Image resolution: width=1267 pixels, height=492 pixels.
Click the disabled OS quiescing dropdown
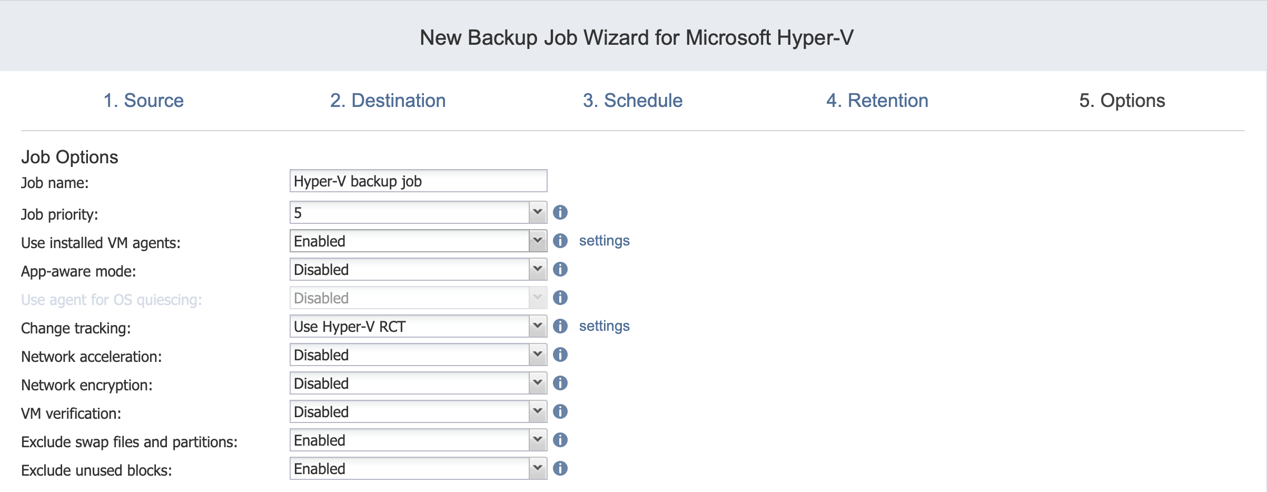coord(418,298)
